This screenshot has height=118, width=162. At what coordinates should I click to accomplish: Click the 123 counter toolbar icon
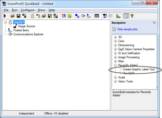(97, 16)
